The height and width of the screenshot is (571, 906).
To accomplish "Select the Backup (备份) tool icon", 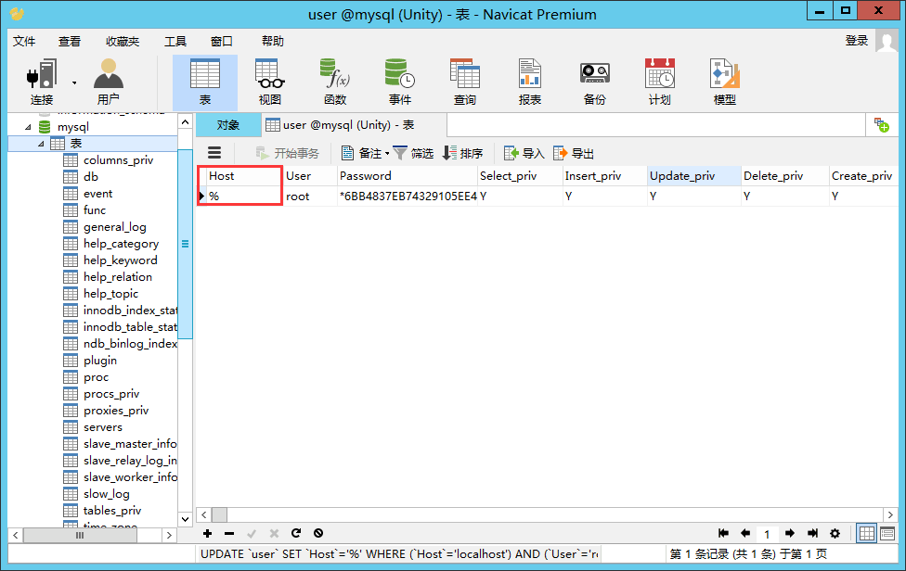I will point(594,81).
